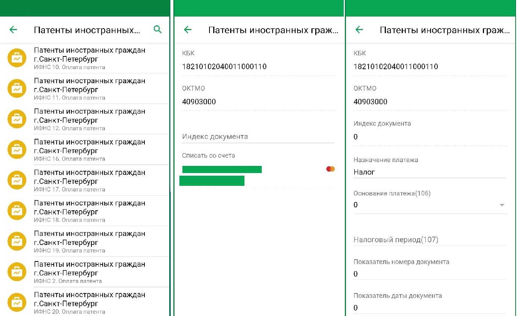The width and height of the screenshot is (519, 316).
Task: Select ИФНС 19. Оплата патента entry
Action: 85,241
